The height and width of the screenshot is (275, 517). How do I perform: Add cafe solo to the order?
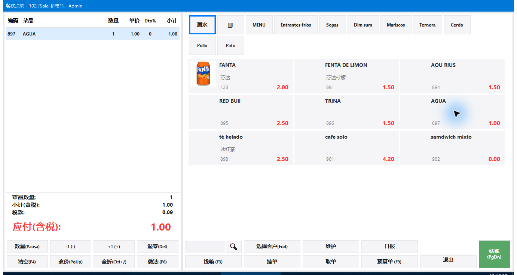pyautogui.click(x=346, y=148)
